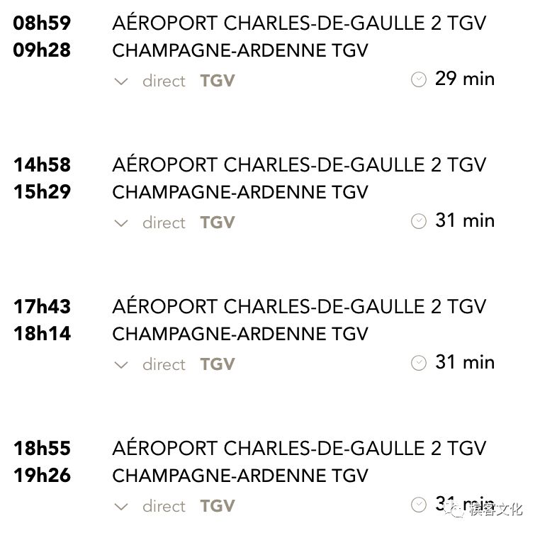Click the TGV label under 18h55 train

218,506
